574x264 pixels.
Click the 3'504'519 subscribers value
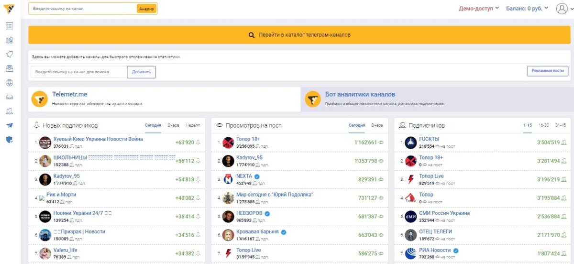[548, 143]
